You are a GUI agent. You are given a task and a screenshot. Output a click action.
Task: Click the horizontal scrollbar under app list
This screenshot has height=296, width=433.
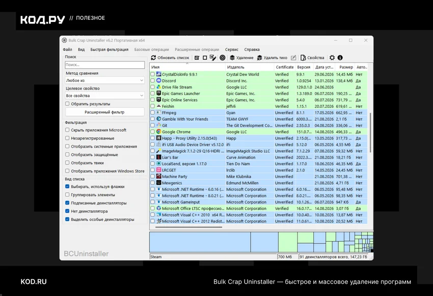click(x=188, y=227)
